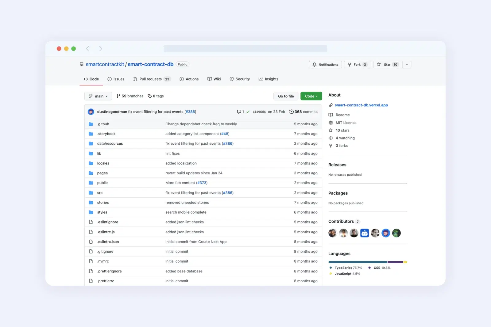Viewport: 491px width, 327px height.
Task: Open the Star list dropdown arrow
Action: click(407, 65)
